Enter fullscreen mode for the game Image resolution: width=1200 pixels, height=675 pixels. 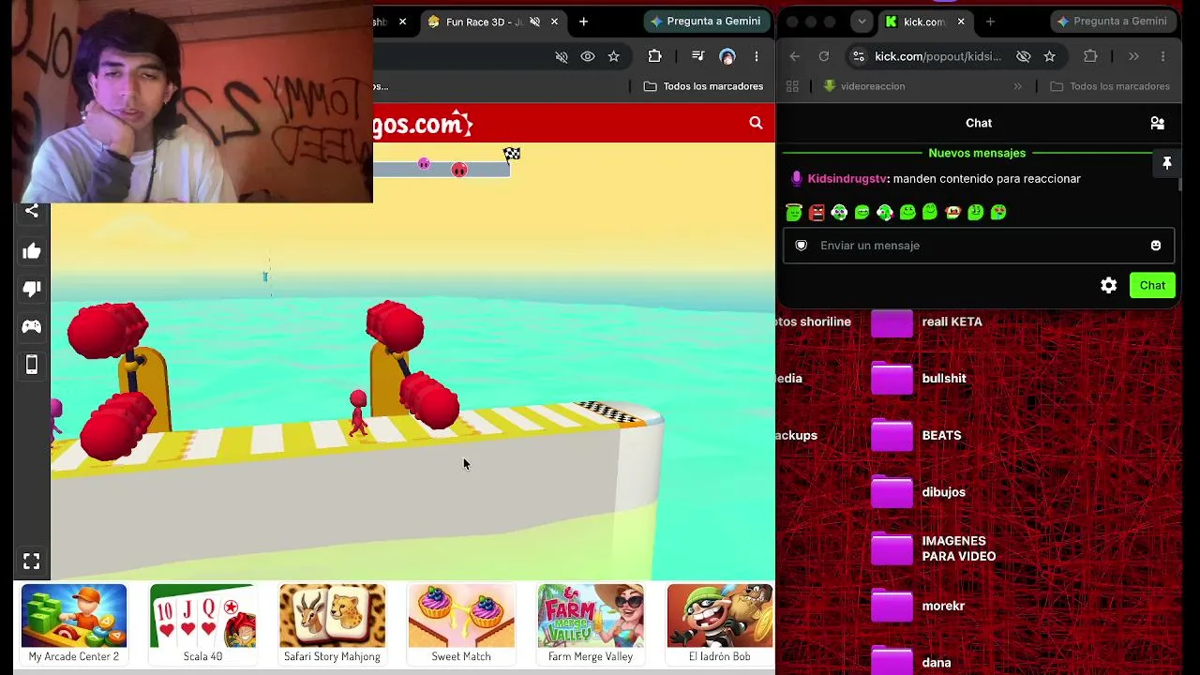(x=32, y=562)
